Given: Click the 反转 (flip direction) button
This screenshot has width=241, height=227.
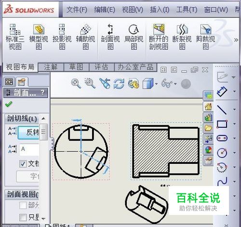Looking at the screenshot, I should [28, 133].
